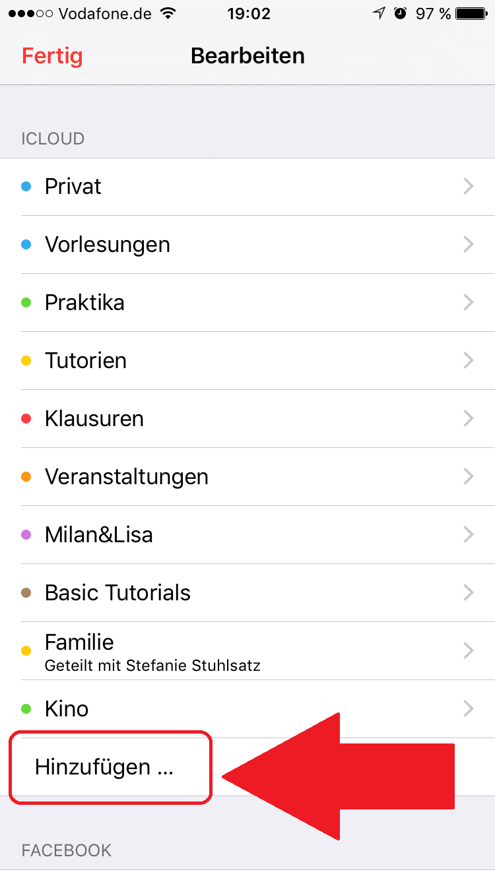Open the Basic Tutorials calendar
Screen dimensions: 495x880
click(117, 593)
